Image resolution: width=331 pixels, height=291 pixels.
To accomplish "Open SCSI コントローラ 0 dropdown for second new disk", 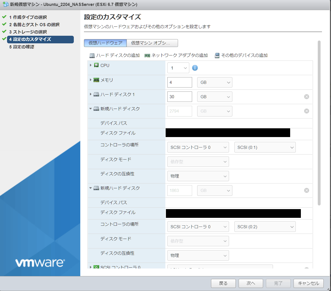I will pyautogui.click(x=198, y=227).
